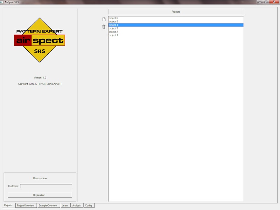Click the new project document icon
This screenshot has height=210, width=280.
coord(104,19)
